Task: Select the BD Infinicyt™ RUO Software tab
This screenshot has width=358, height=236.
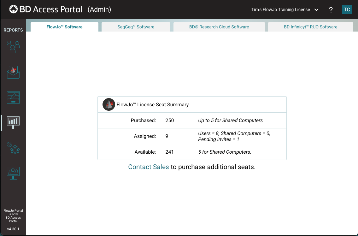Action: point(310,27)
